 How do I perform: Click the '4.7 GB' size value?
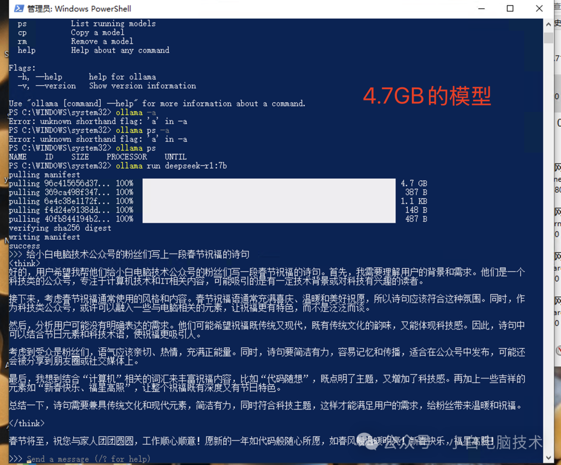pyautogui.click(x=414, y=183)
